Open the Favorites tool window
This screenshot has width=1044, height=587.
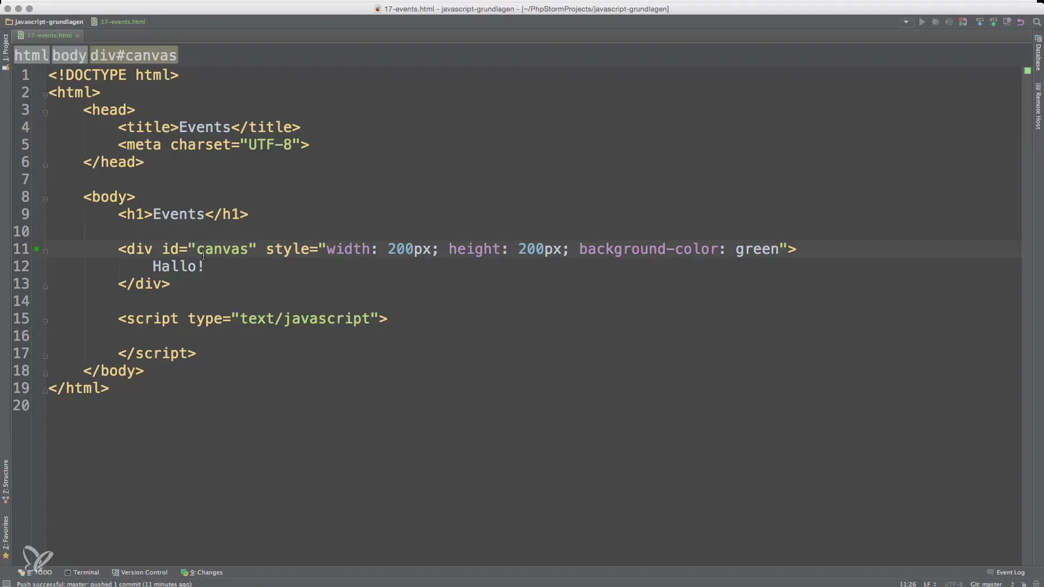coord(5,537)
